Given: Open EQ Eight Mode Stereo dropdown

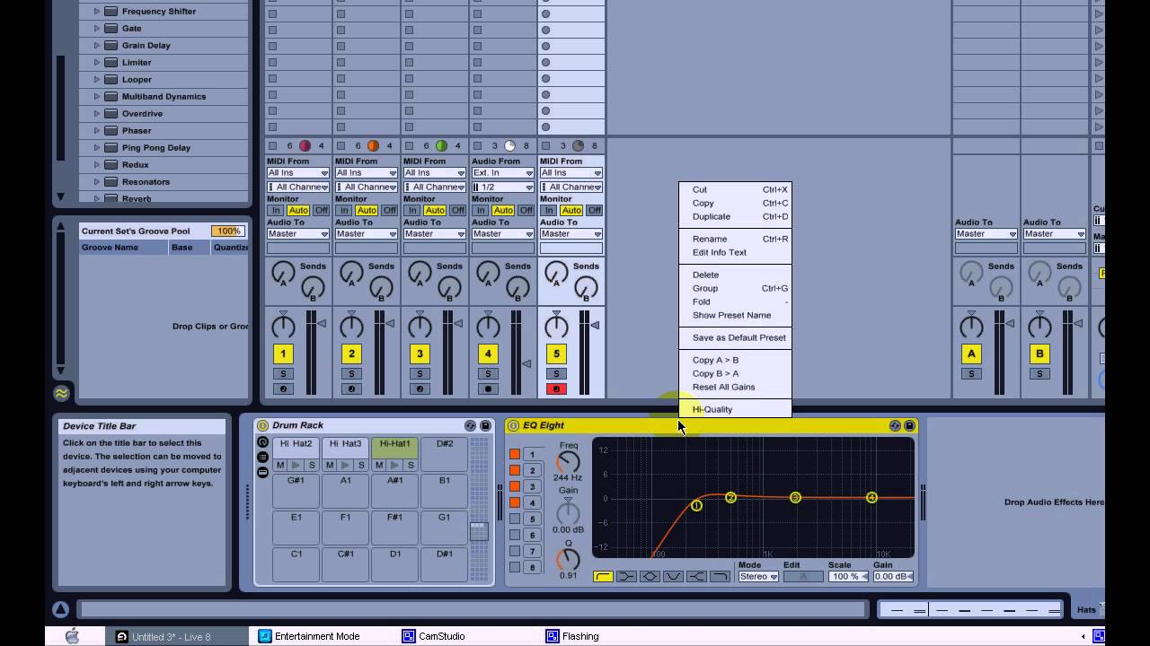Looking at the screenshot, I should (x=758, y=576).
